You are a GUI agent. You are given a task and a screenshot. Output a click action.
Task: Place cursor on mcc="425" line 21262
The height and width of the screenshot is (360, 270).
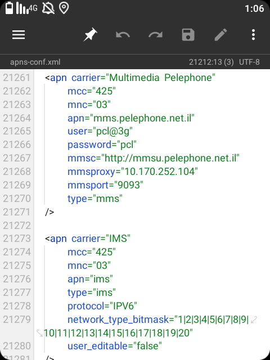click(x=92, y=91)
